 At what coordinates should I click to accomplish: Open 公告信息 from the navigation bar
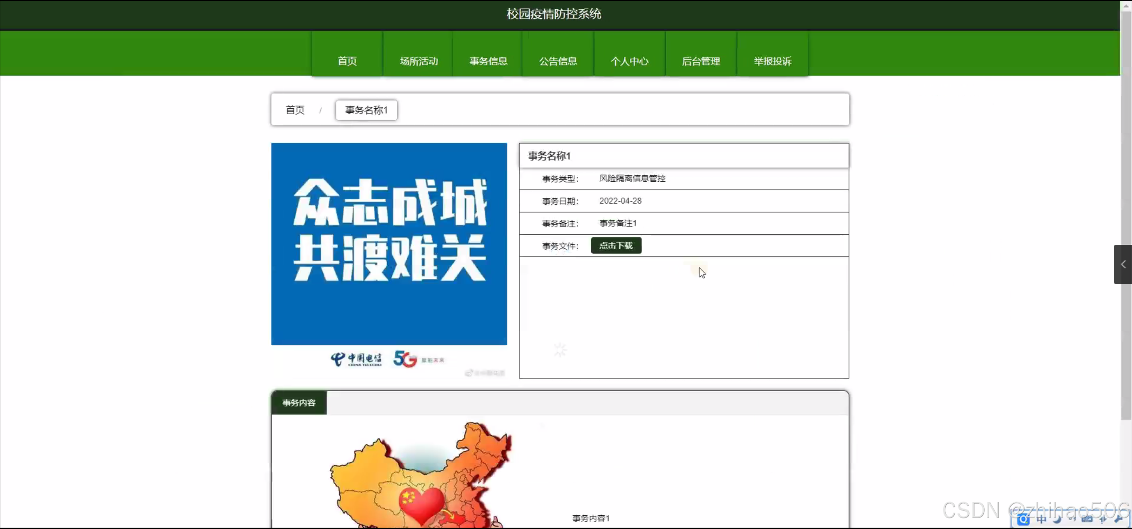pyautogui.click(x=558, y=61)
